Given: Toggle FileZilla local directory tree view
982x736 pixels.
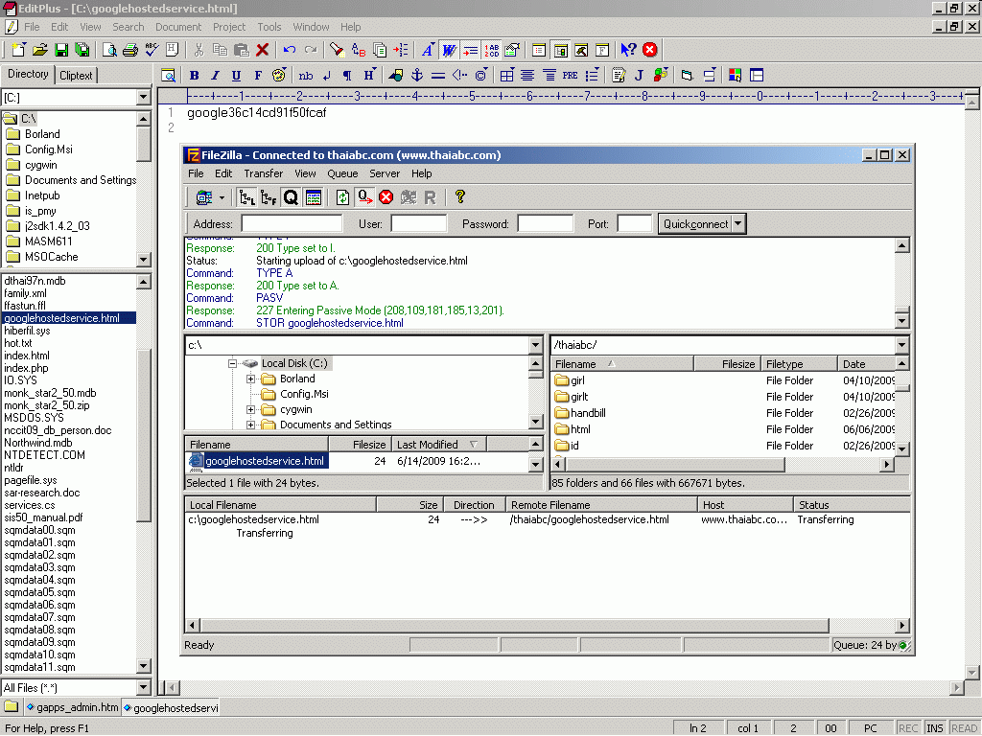Looking at the screenshot, I should (246, 197).
